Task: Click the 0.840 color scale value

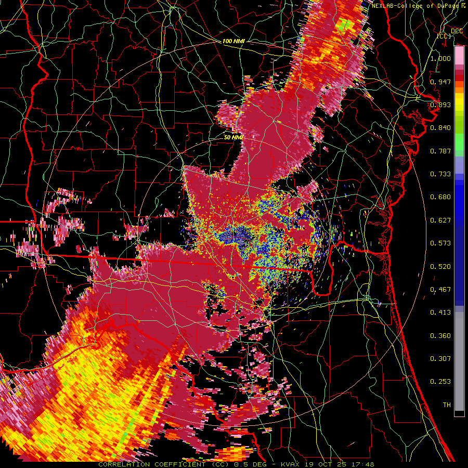Action: (440, 128)
